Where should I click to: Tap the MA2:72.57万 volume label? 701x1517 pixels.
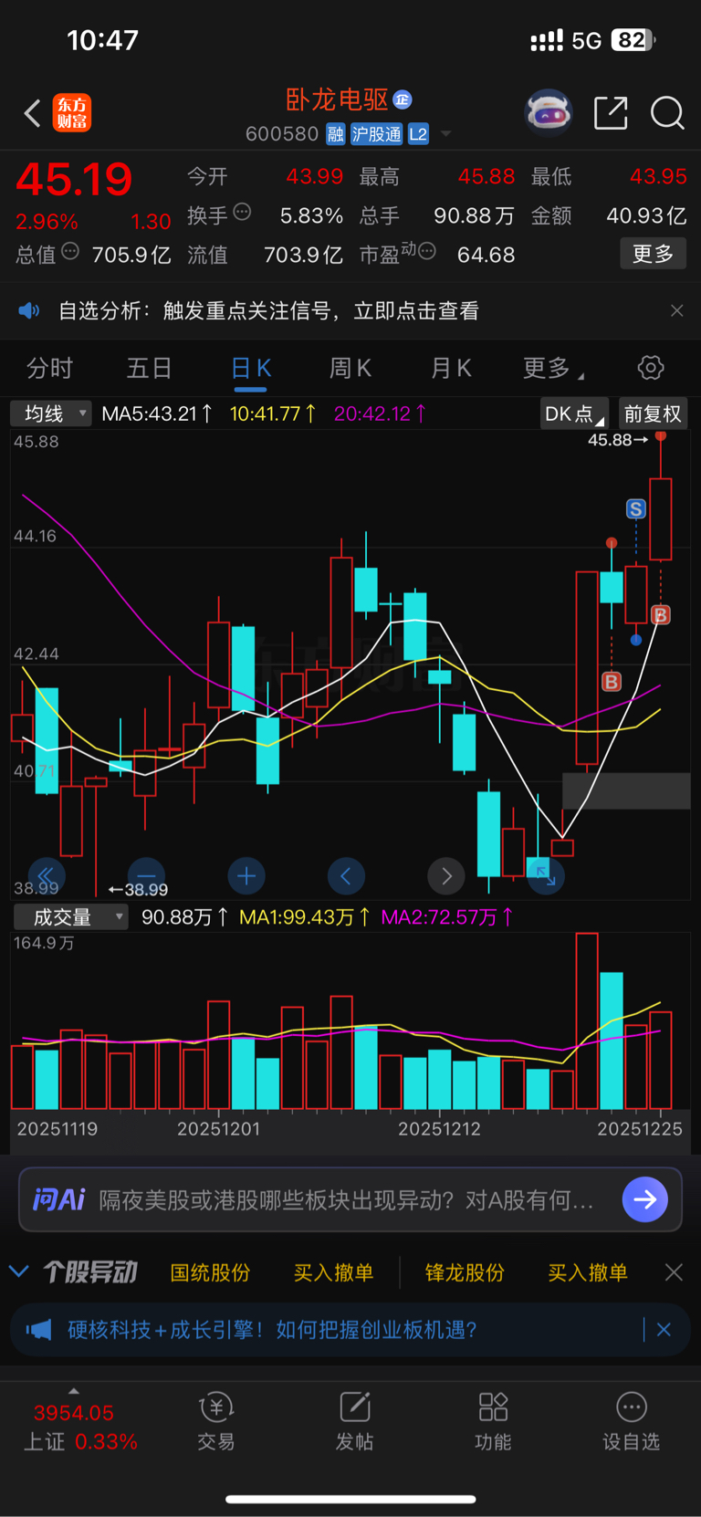[x=447, y=916]
